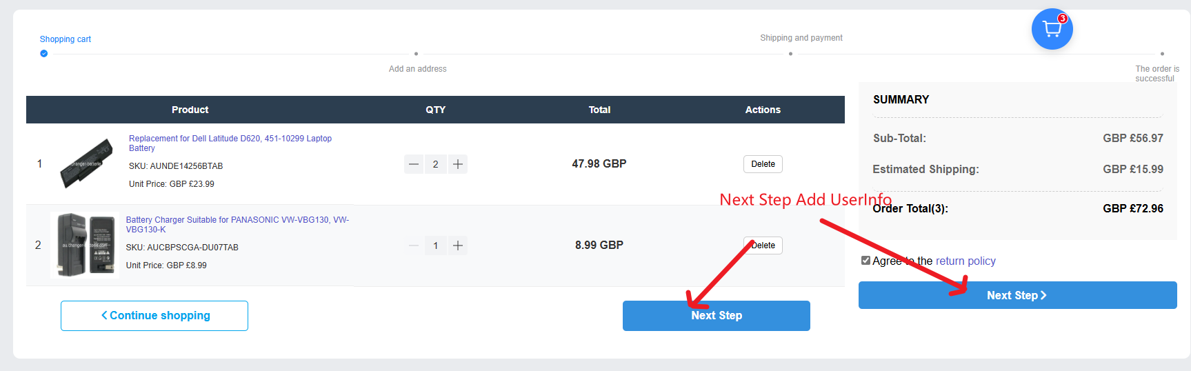The width and height of the screenshot is (1191, 371).
Task: Decrease quantity of Panasonic battery charger
Action: tap(414, 245)
